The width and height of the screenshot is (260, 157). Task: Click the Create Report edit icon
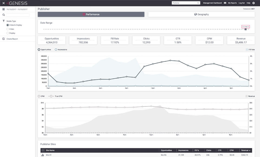point(4,39)
